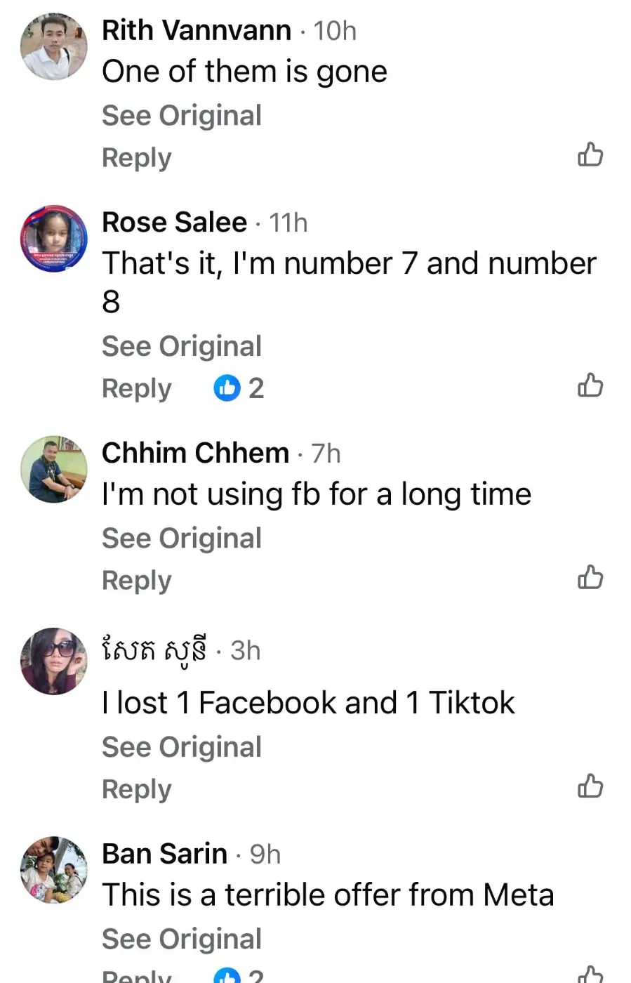Open avatar of woman wearing sunglasses

coord(54,661)
